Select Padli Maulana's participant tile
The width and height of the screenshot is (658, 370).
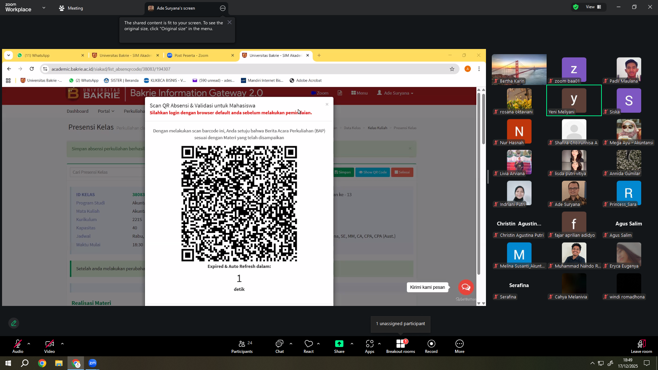pyautogui.click(x=629, y=70)
